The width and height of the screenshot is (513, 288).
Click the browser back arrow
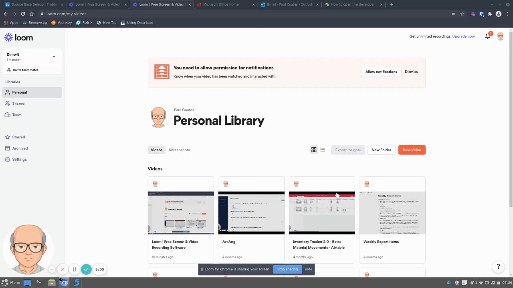pyautogui.click(x=6, y=14)
